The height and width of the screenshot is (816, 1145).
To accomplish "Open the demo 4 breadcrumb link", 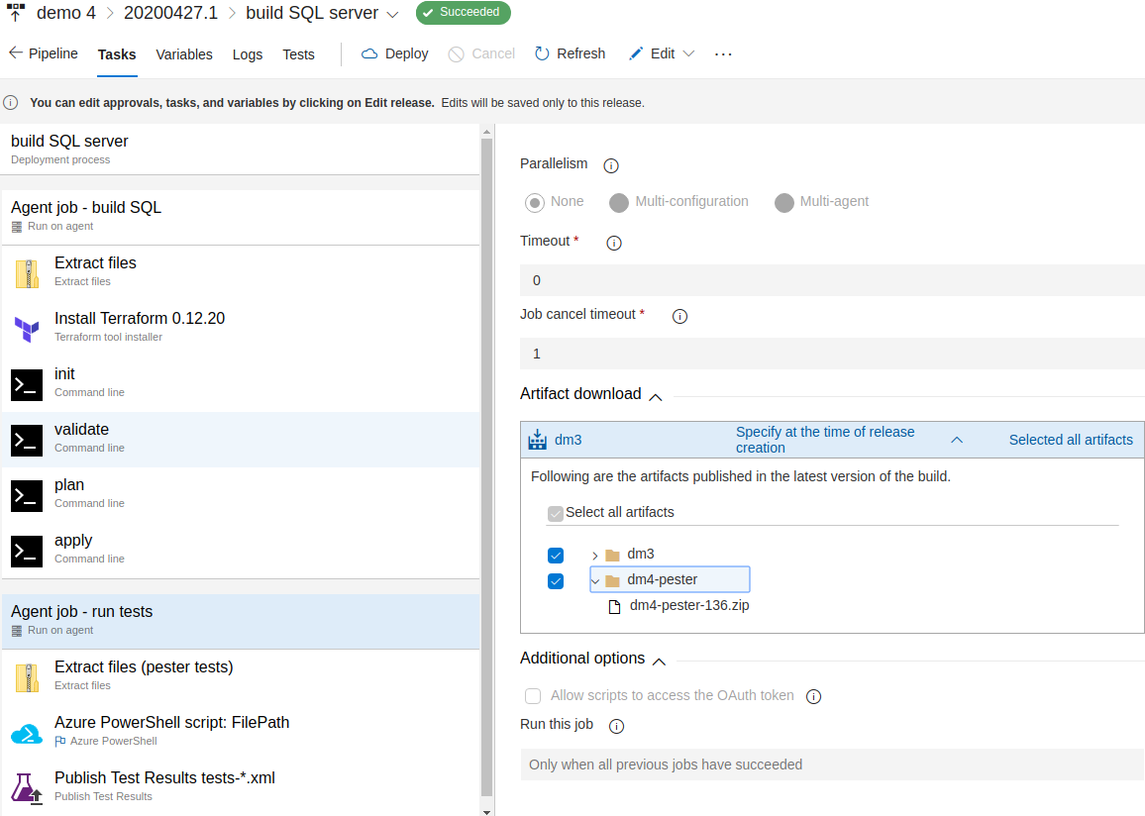I will 65,13.
